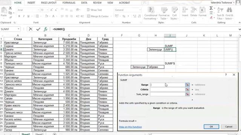
Task: Click the Insert cells icon
Action: (185, 10)
